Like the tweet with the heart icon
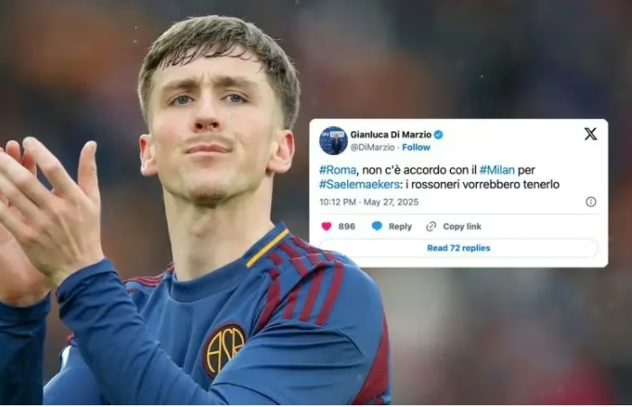 click(x=326, y=226)
